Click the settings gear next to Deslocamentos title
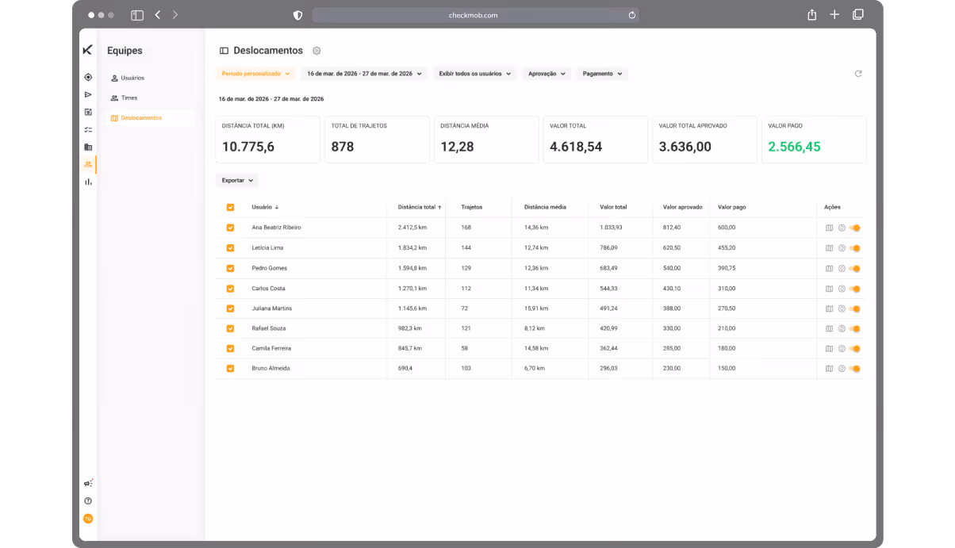Screen dimensions: 955x548 click(x=316, y=51)
